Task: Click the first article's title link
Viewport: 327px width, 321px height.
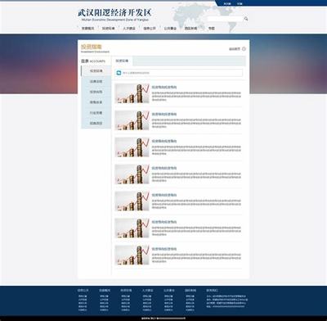Action: click(164, 87)
